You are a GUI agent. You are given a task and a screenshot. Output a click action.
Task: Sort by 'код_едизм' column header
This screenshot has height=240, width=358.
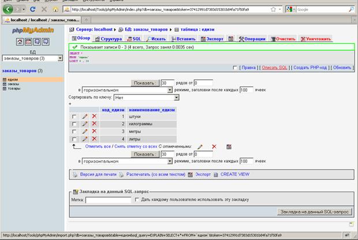[113, 110]
